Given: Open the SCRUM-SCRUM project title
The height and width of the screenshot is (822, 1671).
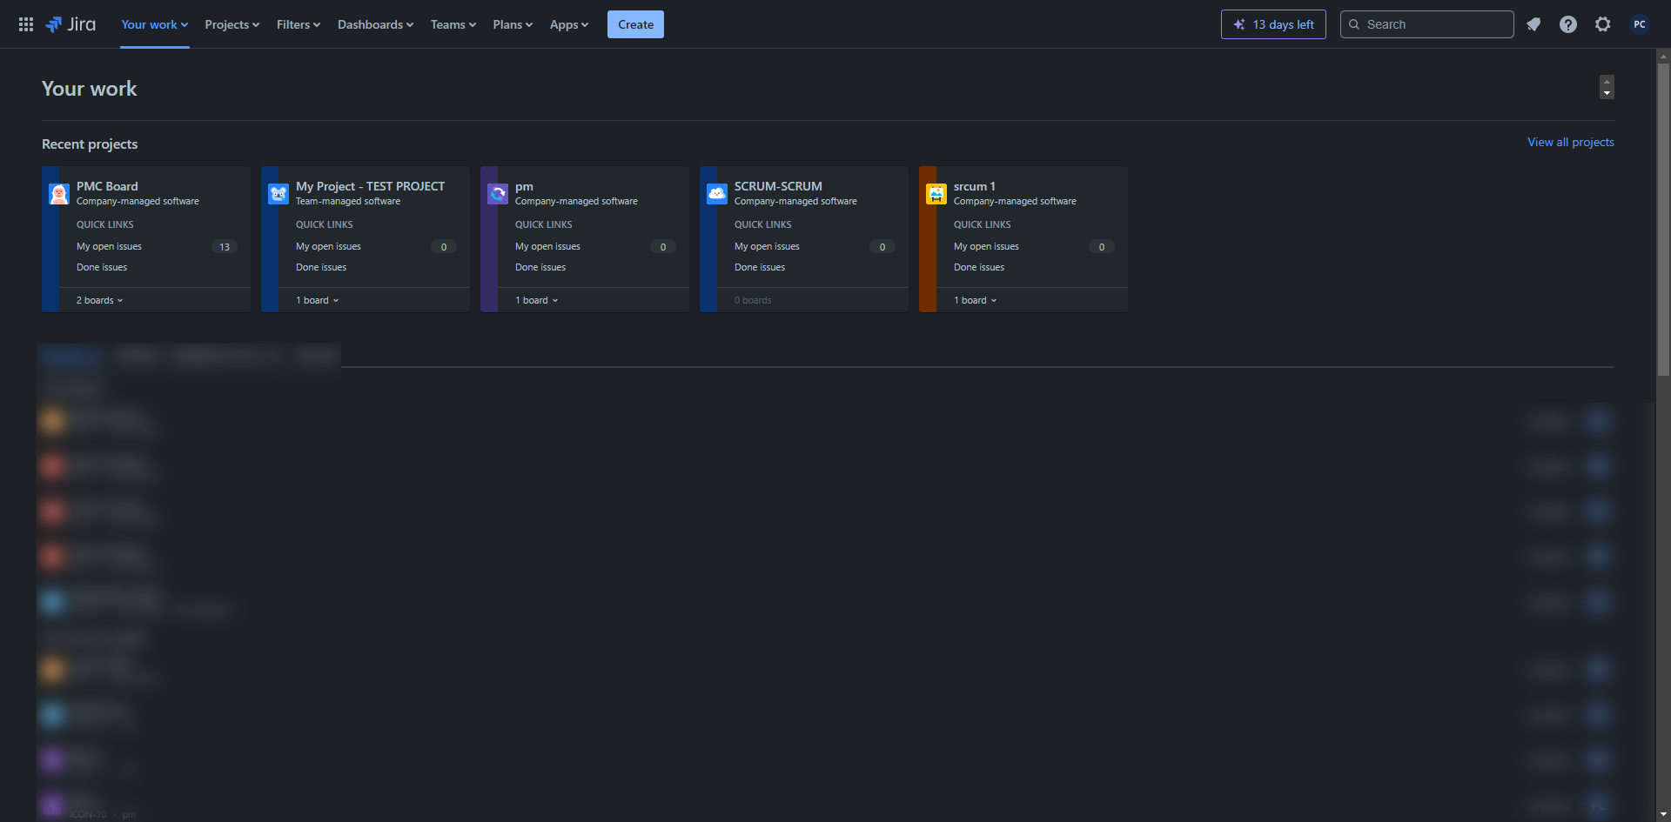Looking at the screenshot, I should [x=778, y=186].
